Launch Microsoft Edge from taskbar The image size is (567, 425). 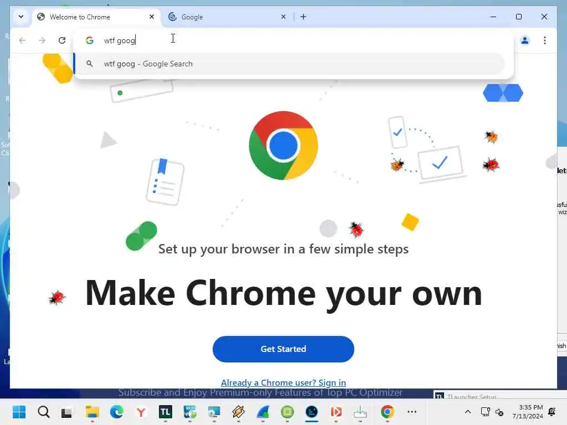pyautogui.click(x=116, y=412)
